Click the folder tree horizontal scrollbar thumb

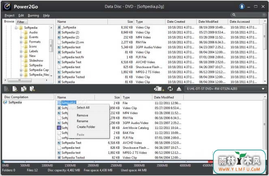pyautogui.click(x=19, y=80)
